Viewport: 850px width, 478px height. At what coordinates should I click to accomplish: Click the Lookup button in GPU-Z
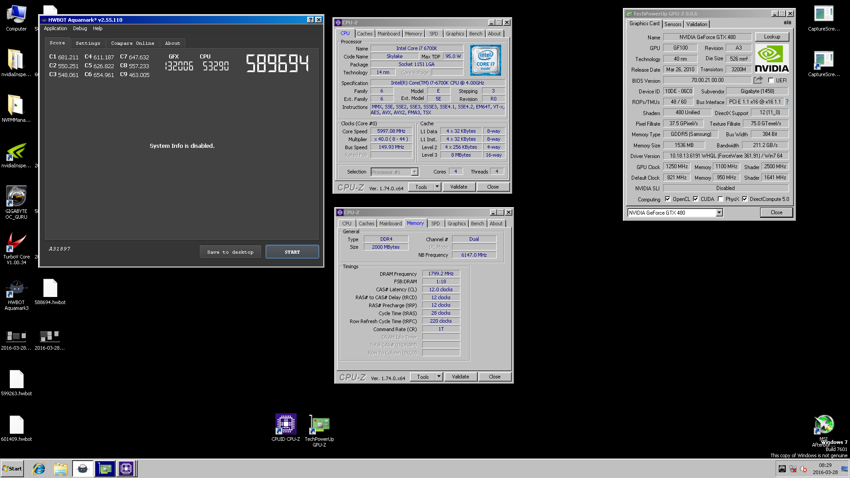tap(772, 37)
